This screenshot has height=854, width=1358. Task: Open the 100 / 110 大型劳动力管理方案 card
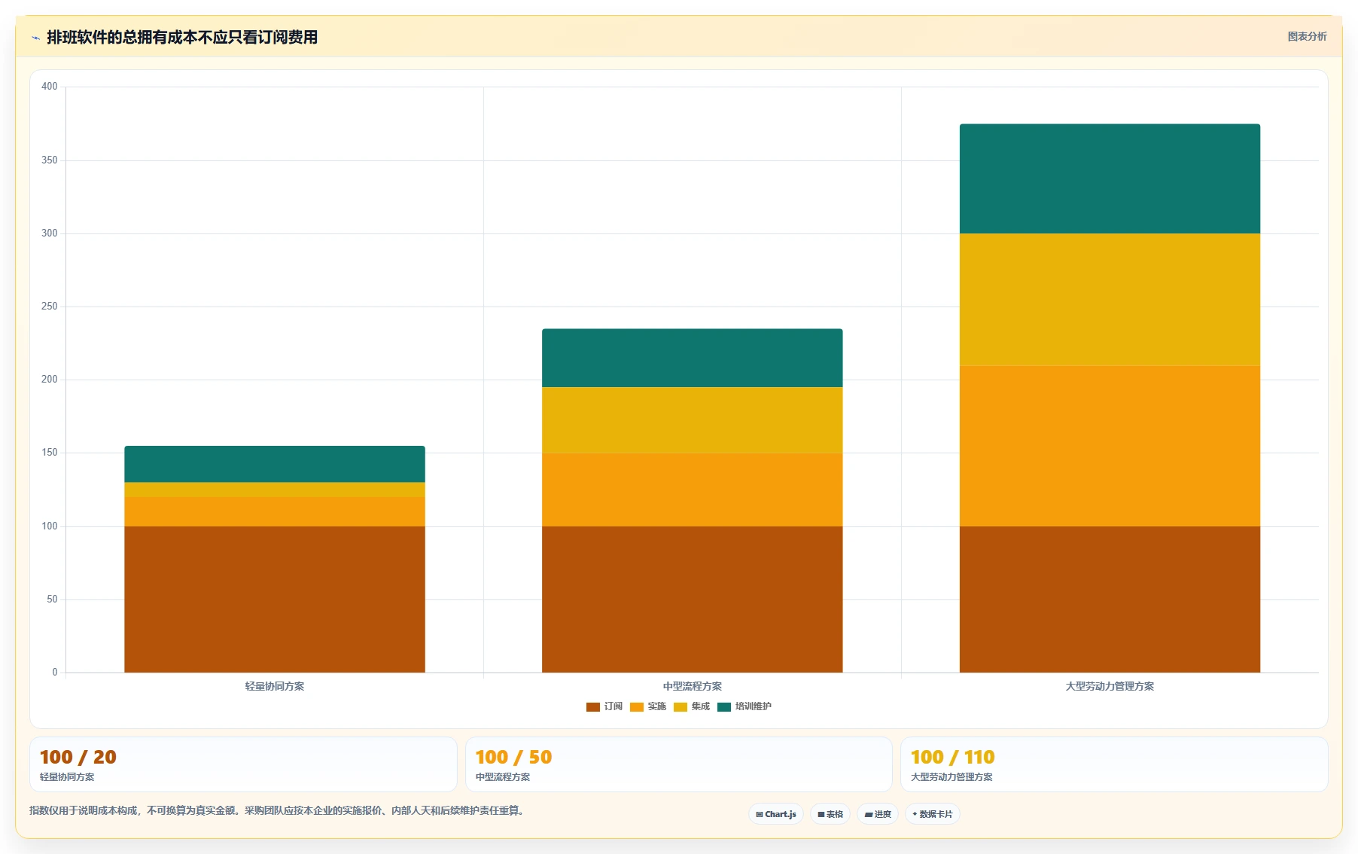(x=1114, y=764)
